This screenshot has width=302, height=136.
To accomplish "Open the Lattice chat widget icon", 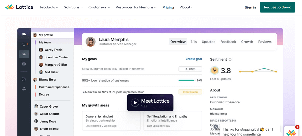I will (x=291, y=133).
